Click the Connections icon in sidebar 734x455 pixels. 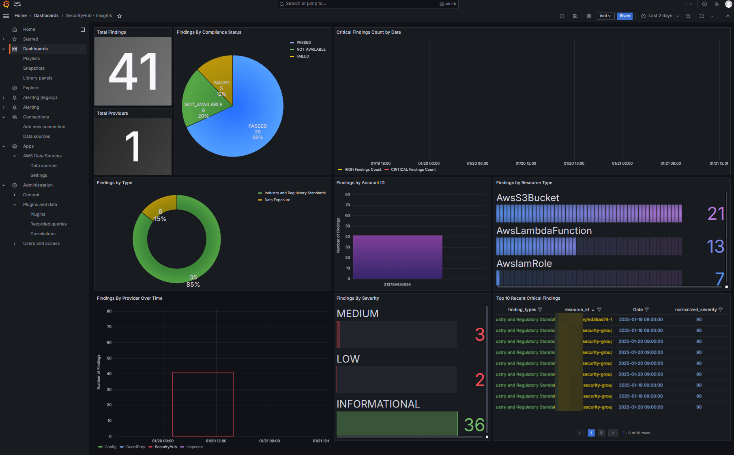[15, 117]
